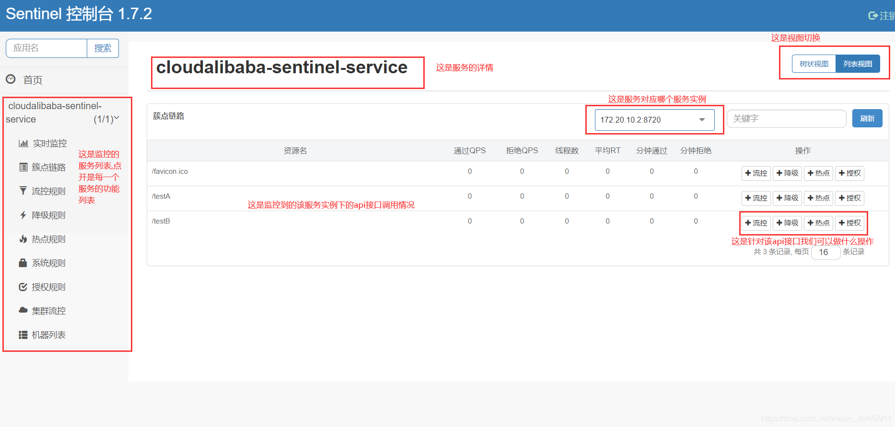This screenshot has height=427, width=895.
Task: Add 授权 rule for /testA
Action: 849,198
